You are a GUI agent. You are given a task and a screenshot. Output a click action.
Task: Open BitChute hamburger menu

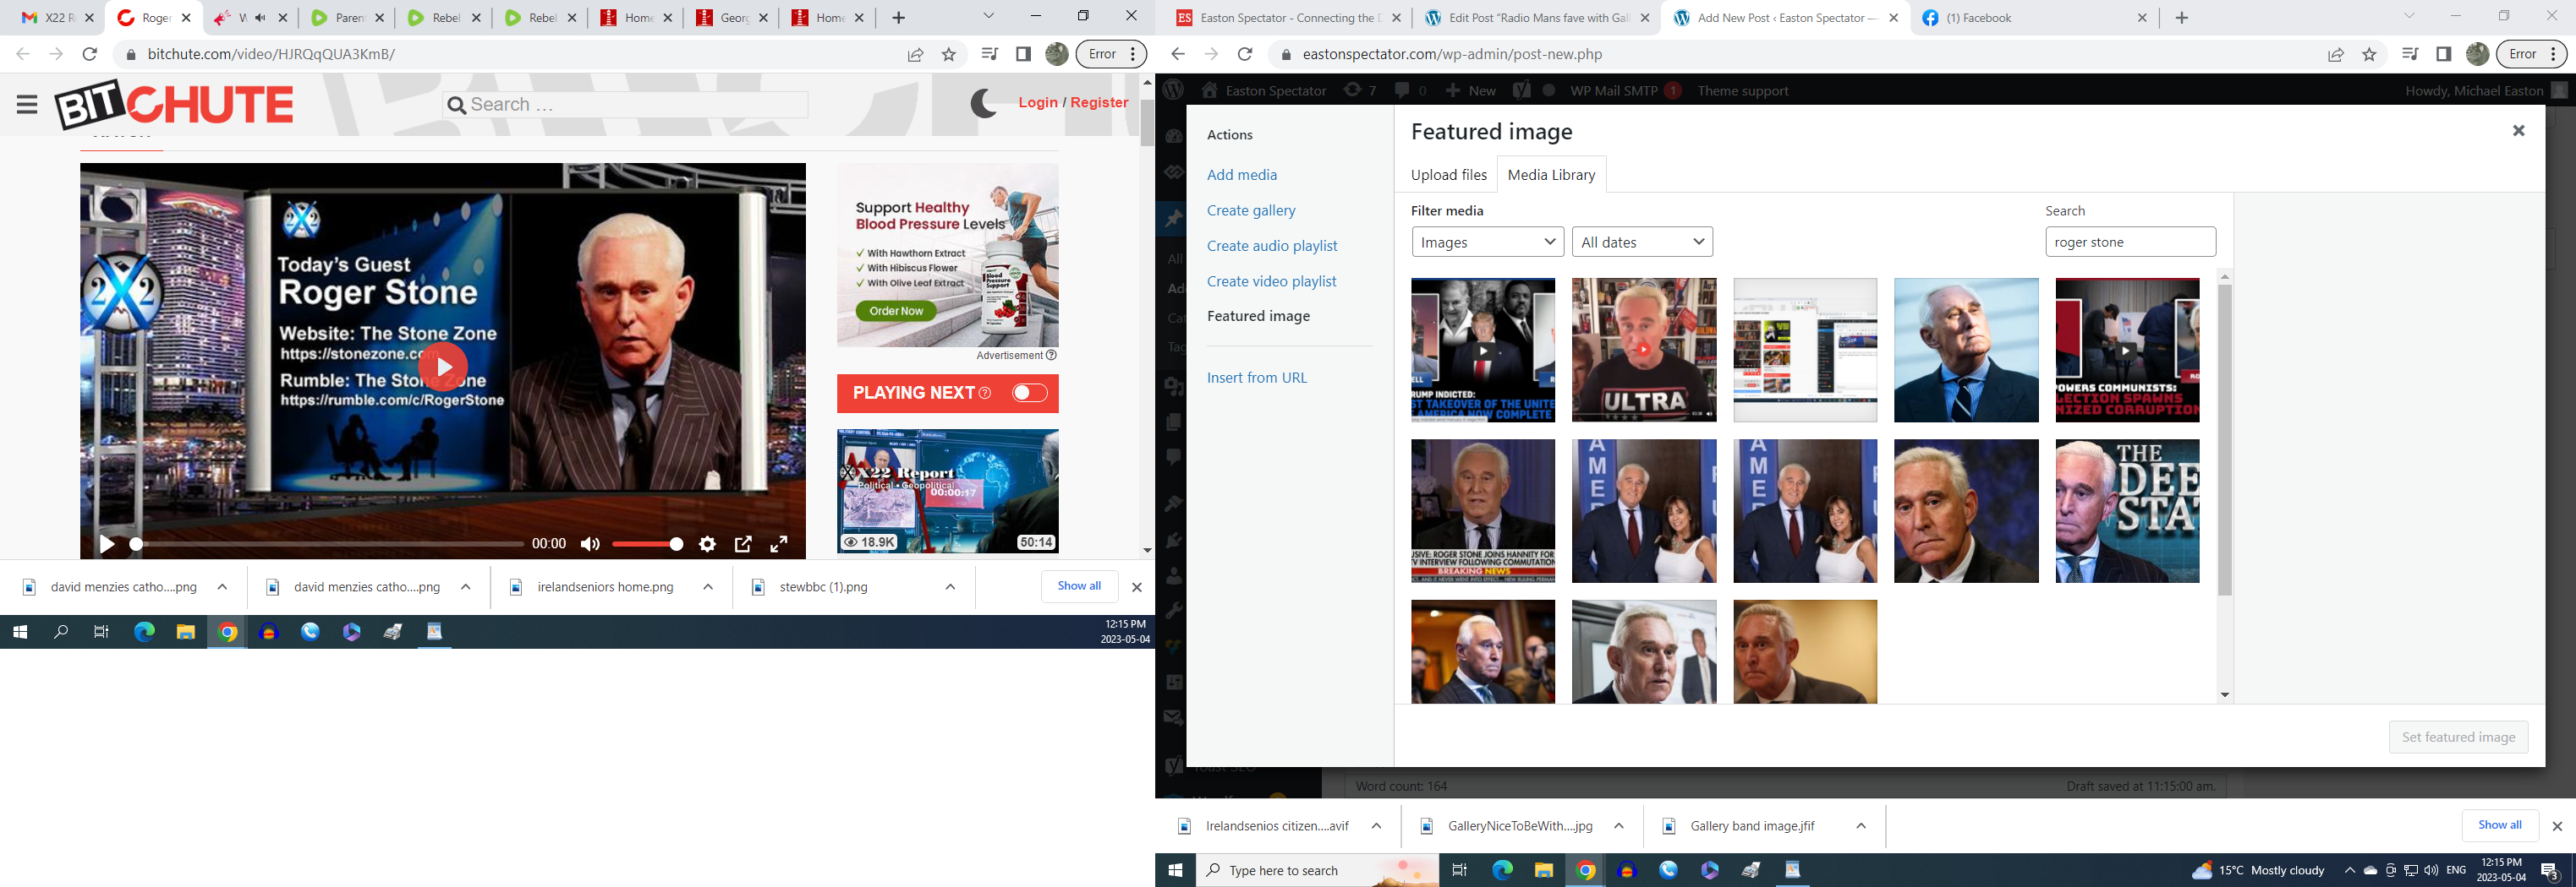tap(27, 104)
